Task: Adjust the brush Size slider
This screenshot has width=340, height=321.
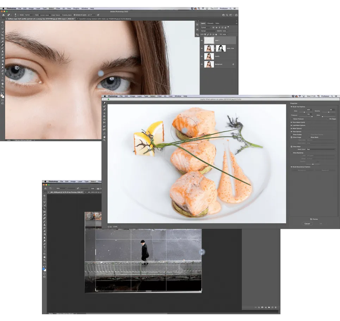Action: pyautogui.click(x=304, y=112)
